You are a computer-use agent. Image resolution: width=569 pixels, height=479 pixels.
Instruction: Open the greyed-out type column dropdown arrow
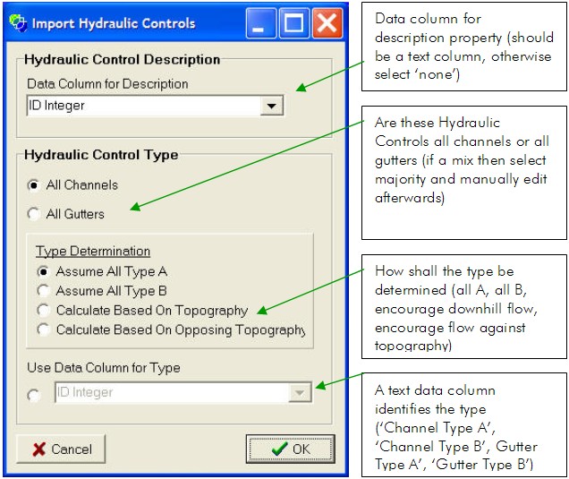coord(299,392)
